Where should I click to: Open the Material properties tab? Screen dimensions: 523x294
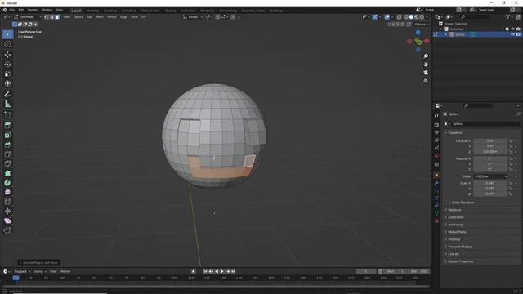pos(436,220)
